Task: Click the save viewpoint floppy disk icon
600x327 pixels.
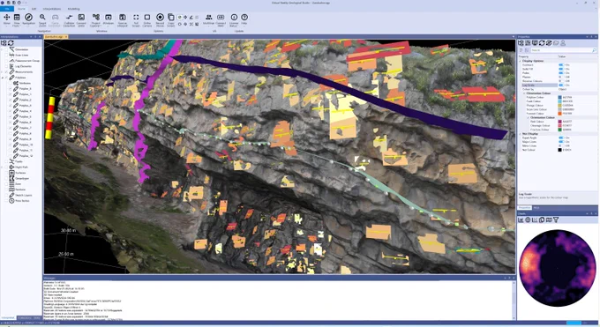Action: (123, 18)
